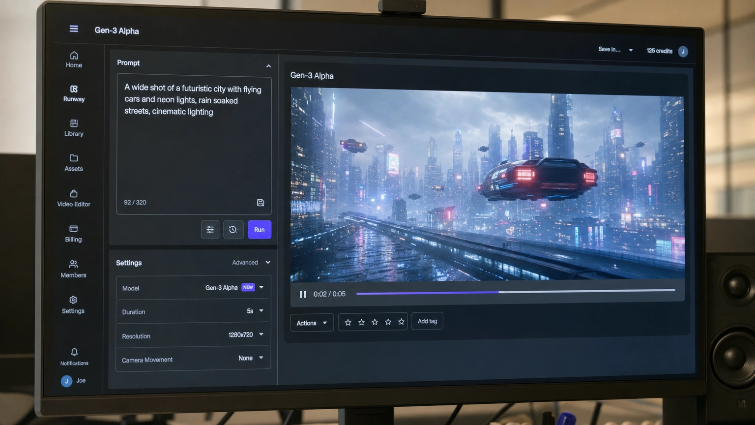Click the Members people icon
The height and width of the screenshot is (425, 755).
[x=73, y=264]
